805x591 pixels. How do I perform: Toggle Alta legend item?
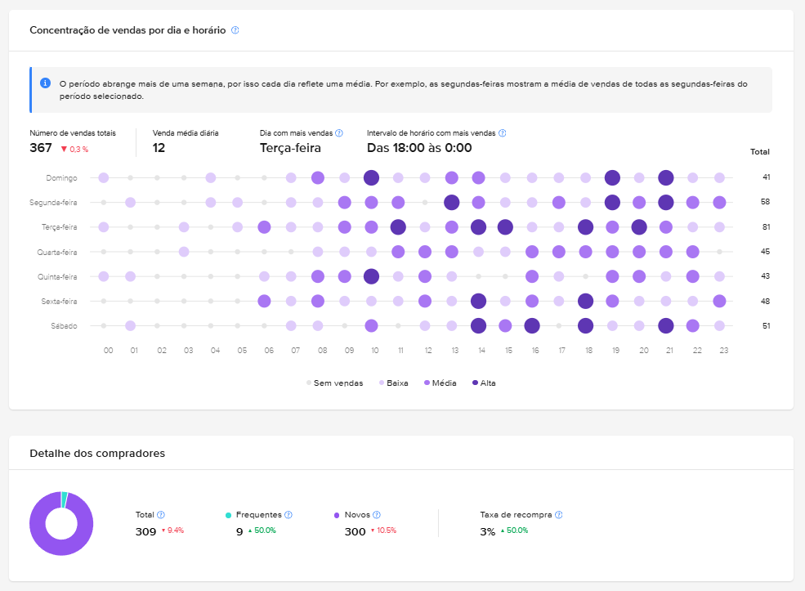(x=484, y=383)
